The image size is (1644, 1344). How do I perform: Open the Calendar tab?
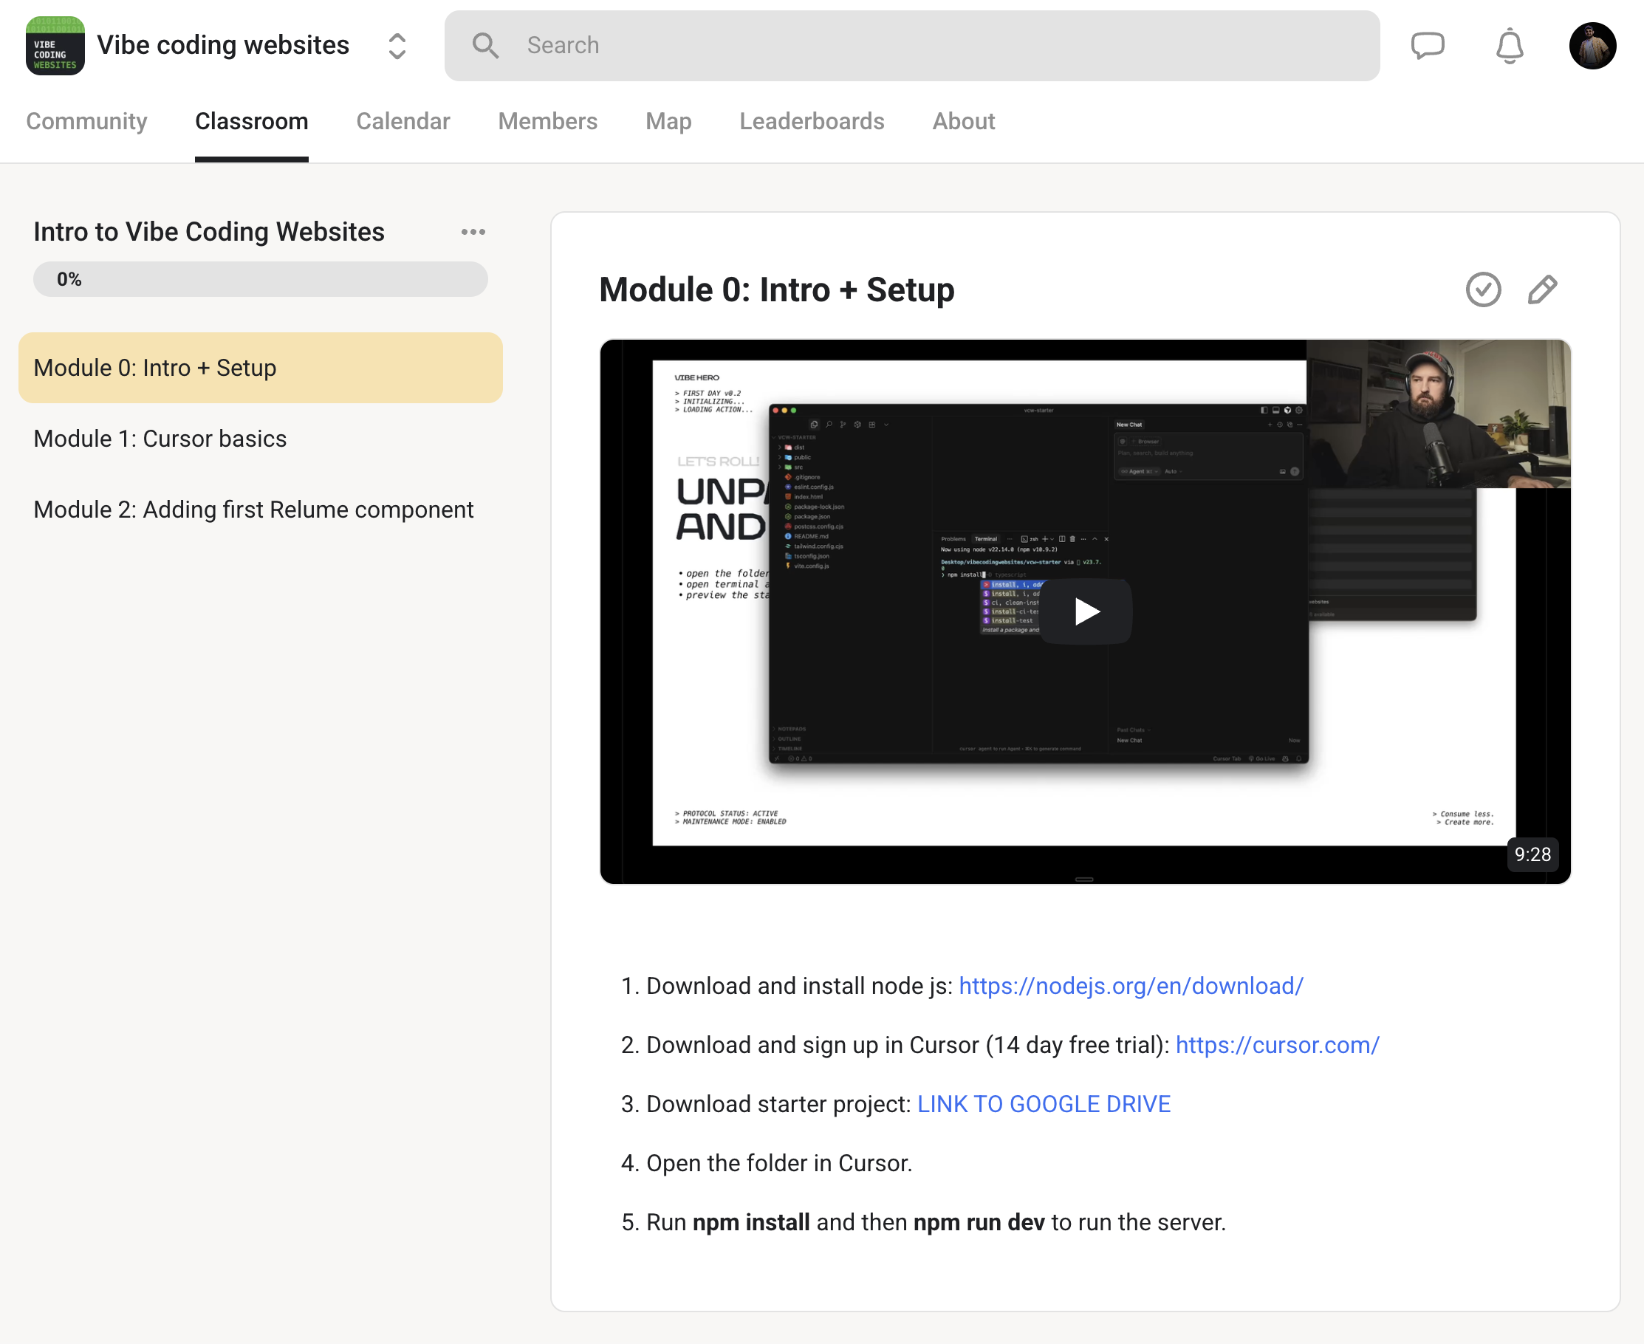coord(403,122)
